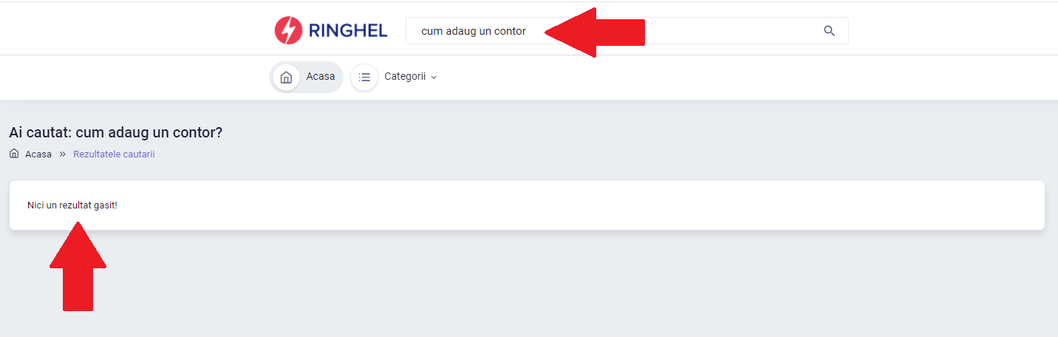Focus the search field with "cum adaug un contor"
Screen dimensions: 1058x337
(627, 31)
